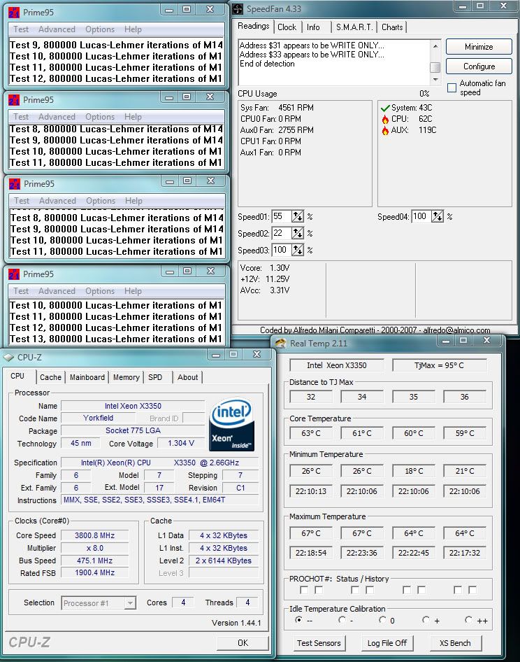Select the '+' idle calibration radio button
This screenshot has width=520, height=662.
426,620
